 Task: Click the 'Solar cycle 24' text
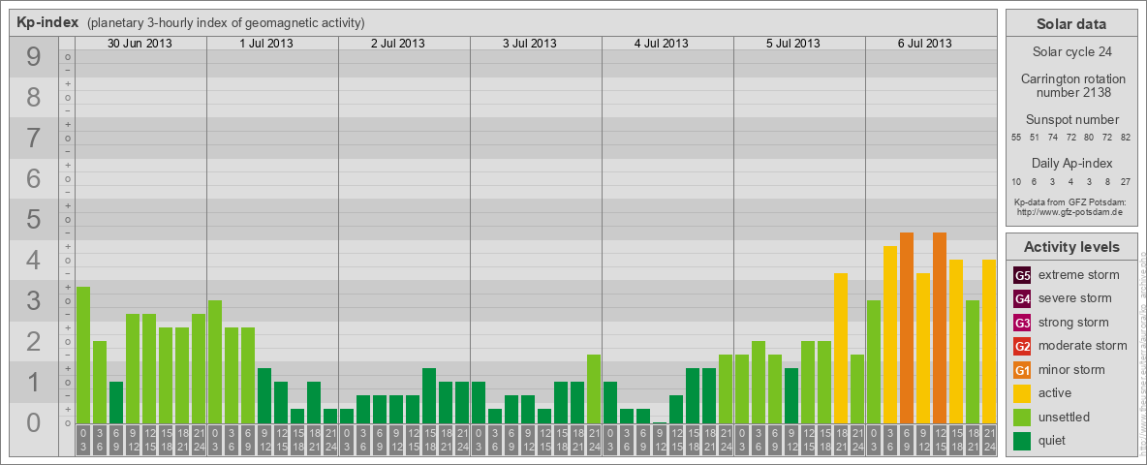pos(1071,52)
